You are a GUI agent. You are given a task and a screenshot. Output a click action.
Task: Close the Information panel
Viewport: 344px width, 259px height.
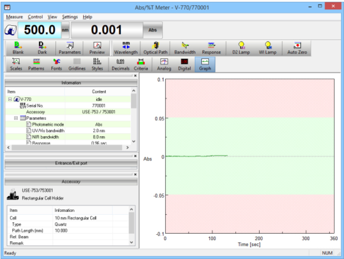tap(135, 76)
